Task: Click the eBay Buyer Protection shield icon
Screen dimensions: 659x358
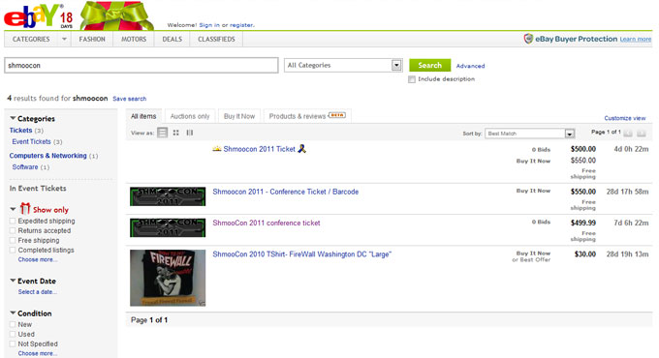Action: (x=528, y=39)
